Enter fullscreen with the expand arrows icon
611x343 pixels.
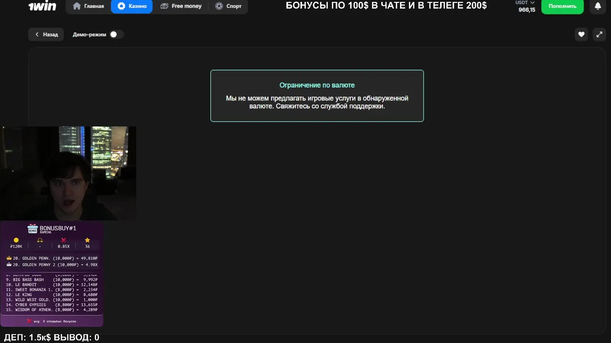[599, 34]
